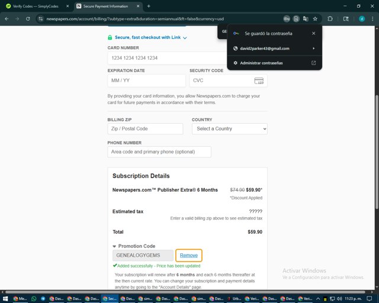Open the Windows notification center

pos(369,299)
